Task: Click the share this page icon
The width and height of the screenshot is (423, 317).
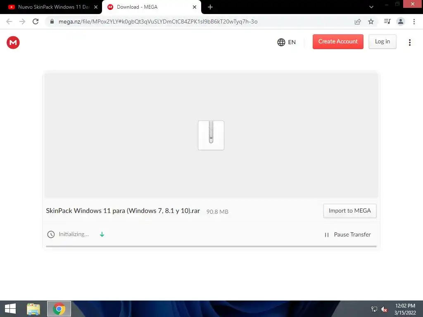Action: [x=358, y=21]
